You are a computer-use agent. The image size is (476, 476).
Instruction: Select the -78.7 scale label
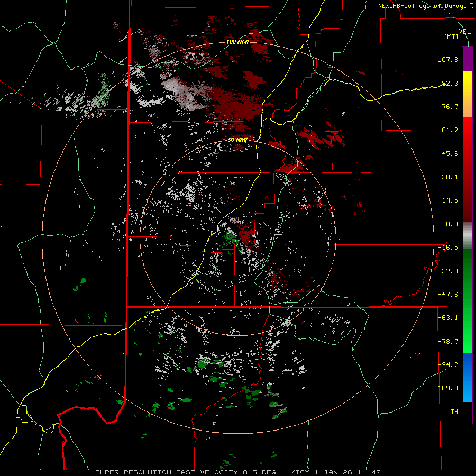[448, 342]
